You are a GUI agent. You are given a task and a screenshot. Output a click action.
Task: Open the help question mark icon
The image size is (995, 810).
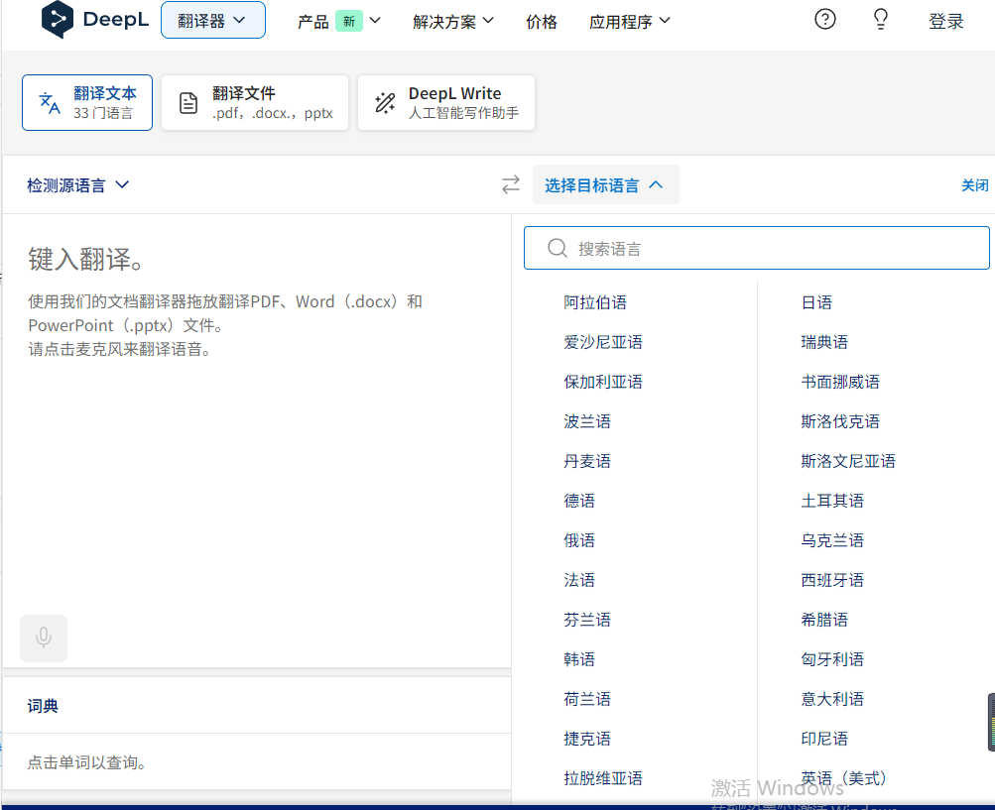(x=824, y=20)
